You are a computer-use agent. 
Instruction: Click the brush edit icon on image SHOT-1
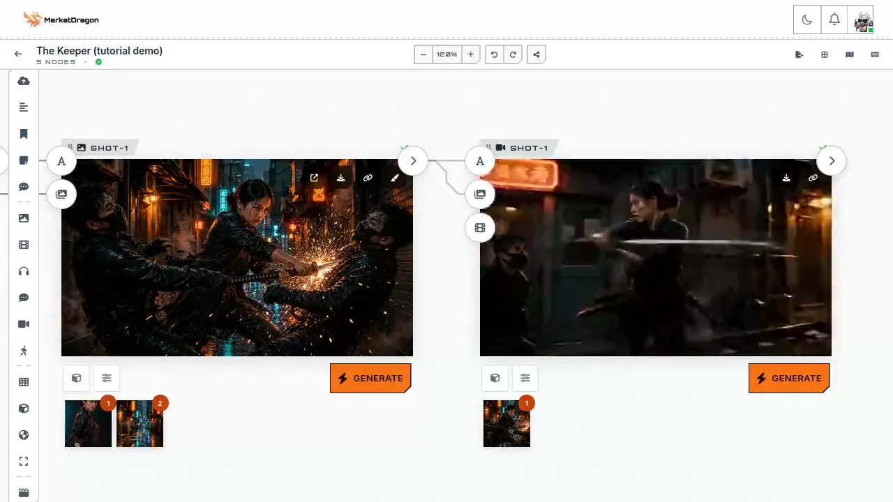395,178
